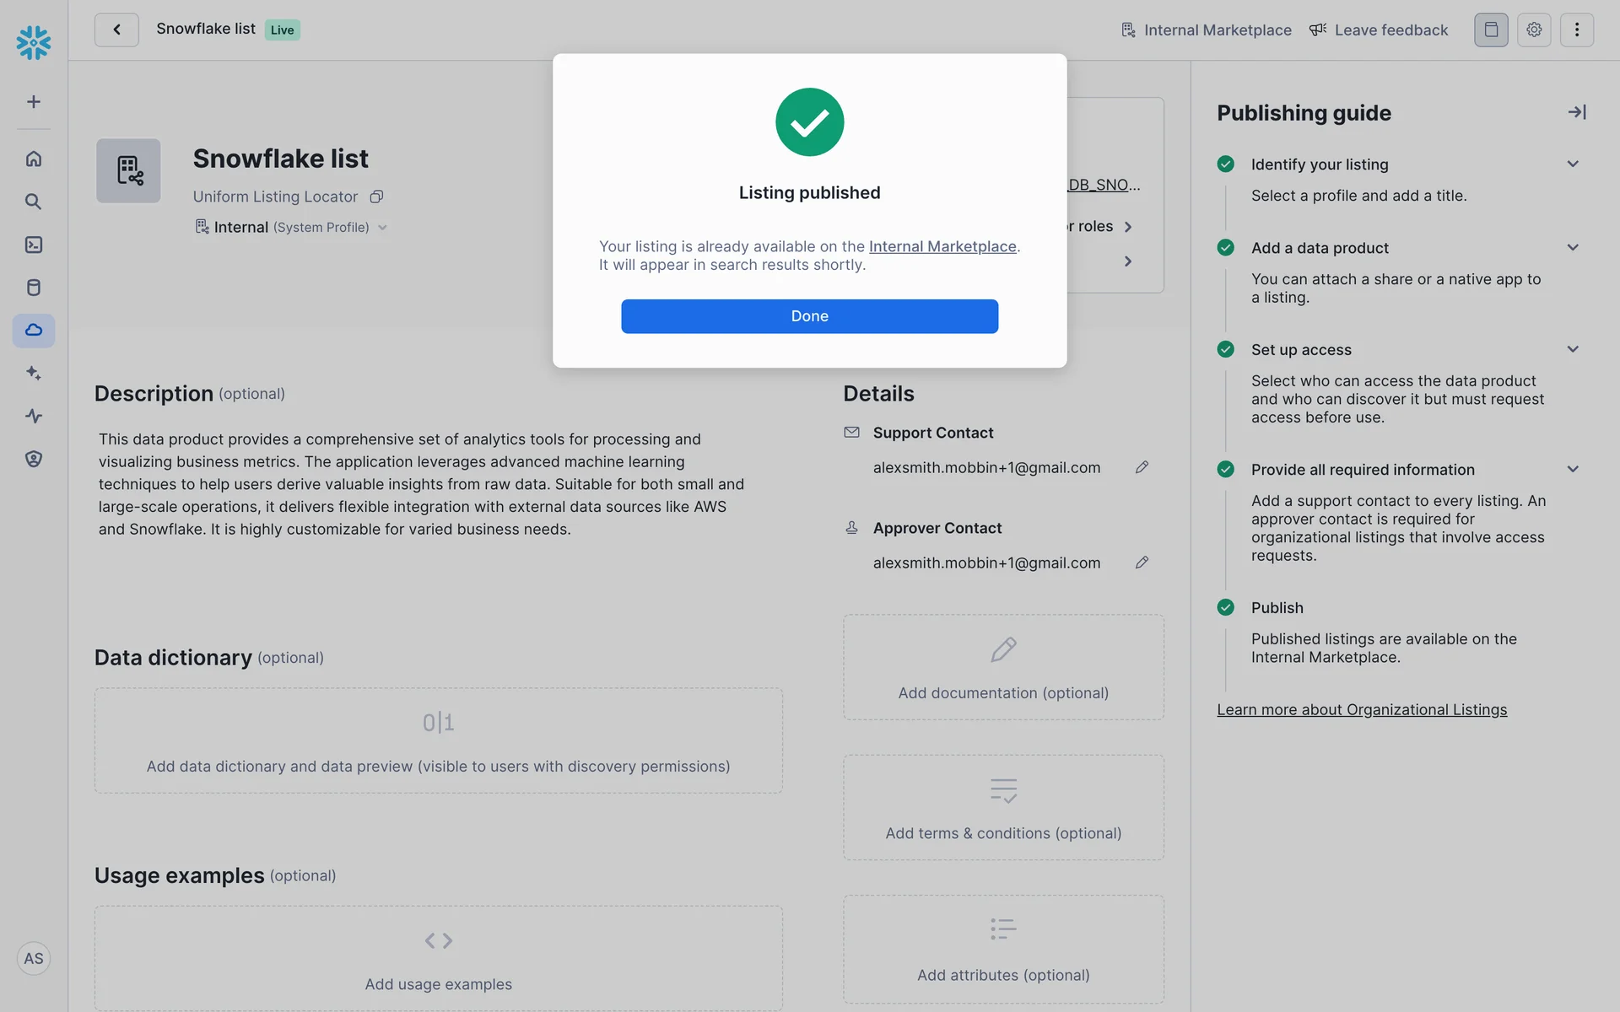Viewport: 1620px width, 1012px height.
Task: Expand the Identify your listing step
Action: [x=1573, y=164]
